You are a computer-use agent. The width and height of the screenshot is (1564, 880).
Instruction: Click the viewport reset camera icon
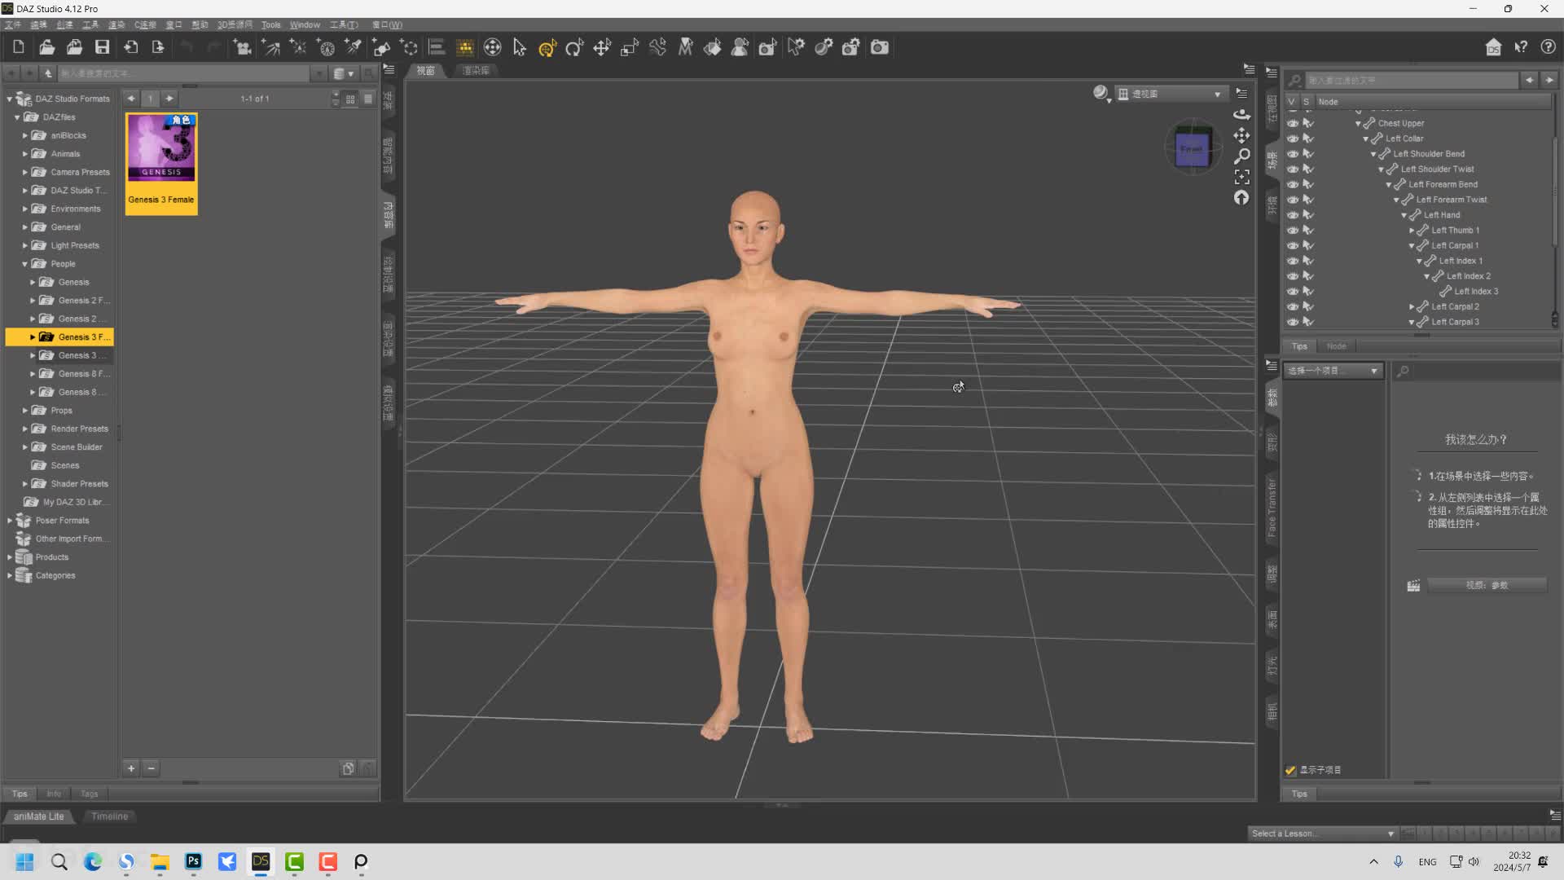1241,197
